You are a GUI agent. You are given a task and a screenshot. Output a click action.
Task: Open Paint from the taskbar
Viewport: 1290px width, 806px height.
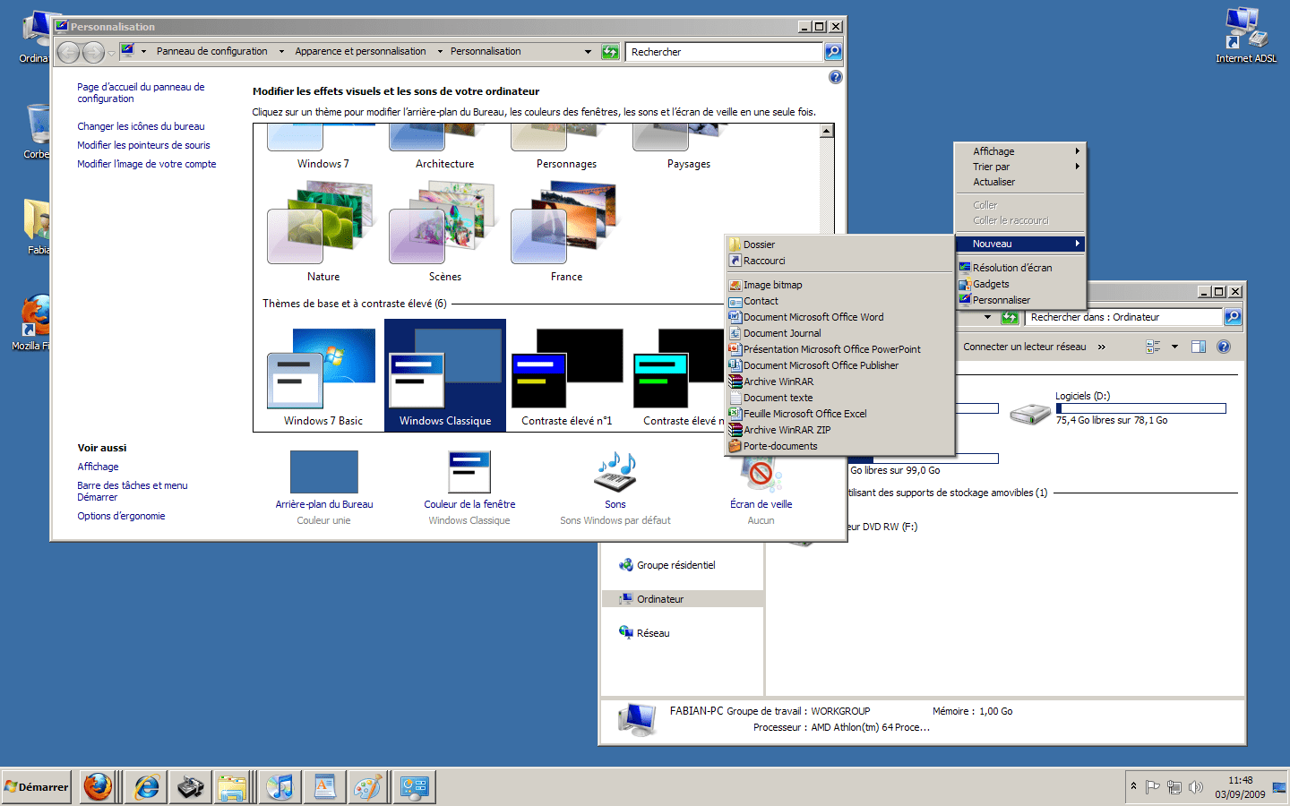point(368,786)
